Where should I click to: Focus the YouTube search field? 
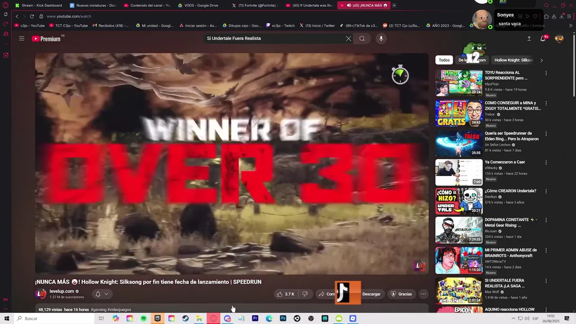point(274,38)
